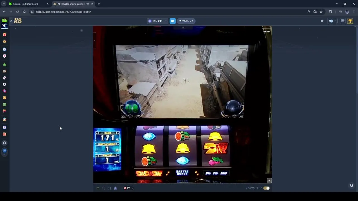Open the question mark help sidebar icon
The height and width of the screenshot is (201, 358).
click(4, 128)
